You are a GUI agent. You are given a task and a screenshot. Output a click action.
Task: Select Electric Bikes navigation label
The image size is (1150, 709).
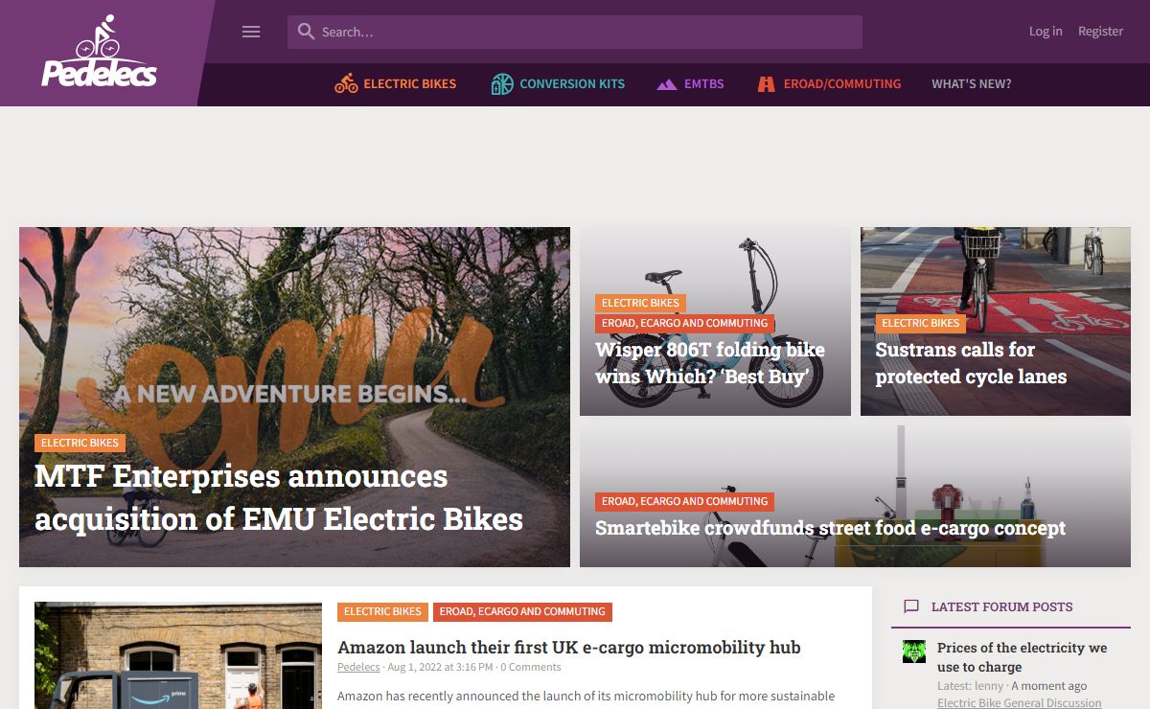pyautogui.click(x=409, y=84)
